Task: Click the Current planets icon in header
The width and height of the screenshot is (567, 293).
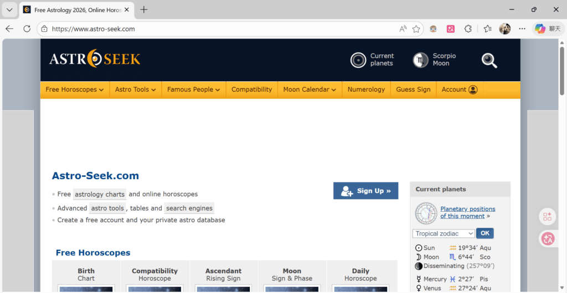Action: (x=358, y=60)
